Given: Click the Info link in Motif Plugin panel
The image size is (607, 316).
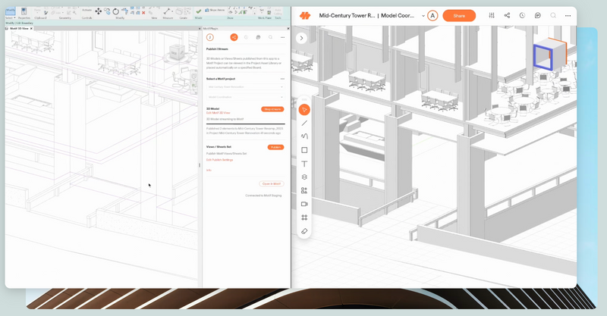Looking at the screenshot, I should [209, 171].
